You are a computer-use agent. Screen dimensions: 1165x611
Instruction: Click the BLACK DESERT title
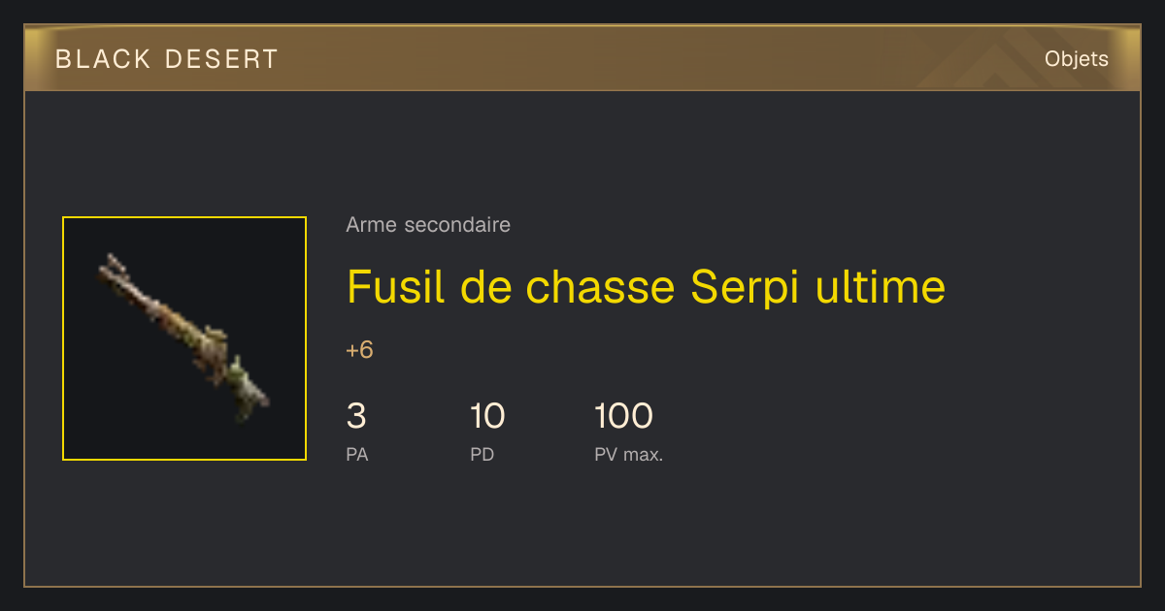[167, 59]
